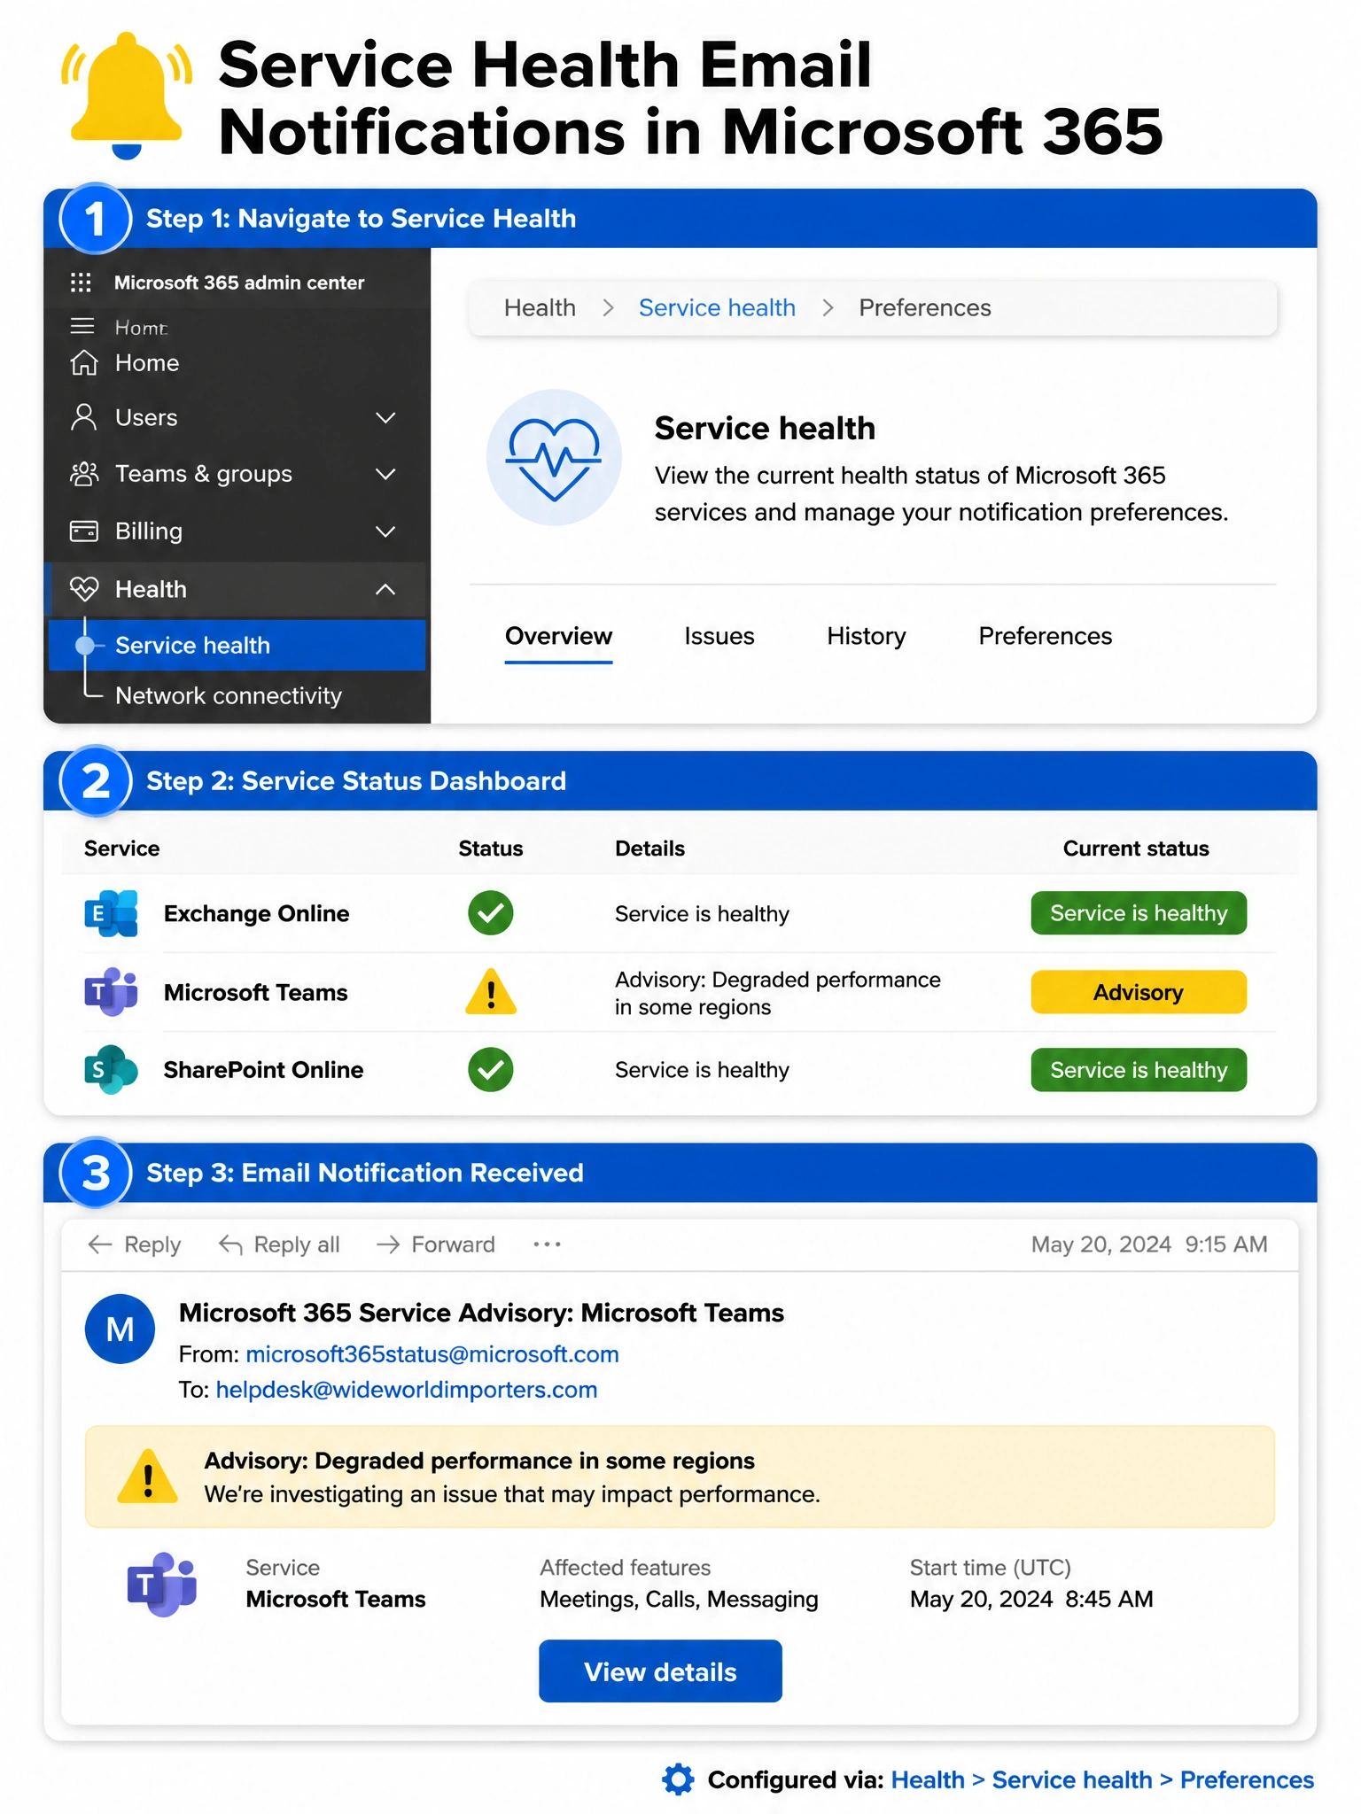This screenshot has width=1361, height=1814.
Task: Click the Teams logo in email details
Action: 161,1584
